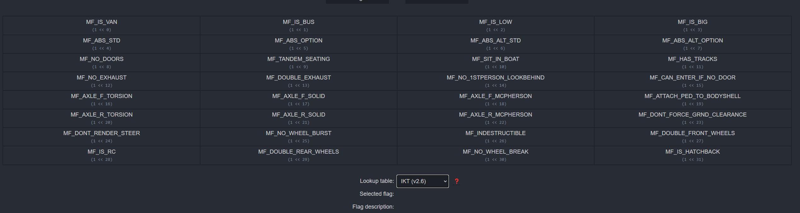Enable the MF_NO_WHEEL_BREAK flag

point(496,155)
